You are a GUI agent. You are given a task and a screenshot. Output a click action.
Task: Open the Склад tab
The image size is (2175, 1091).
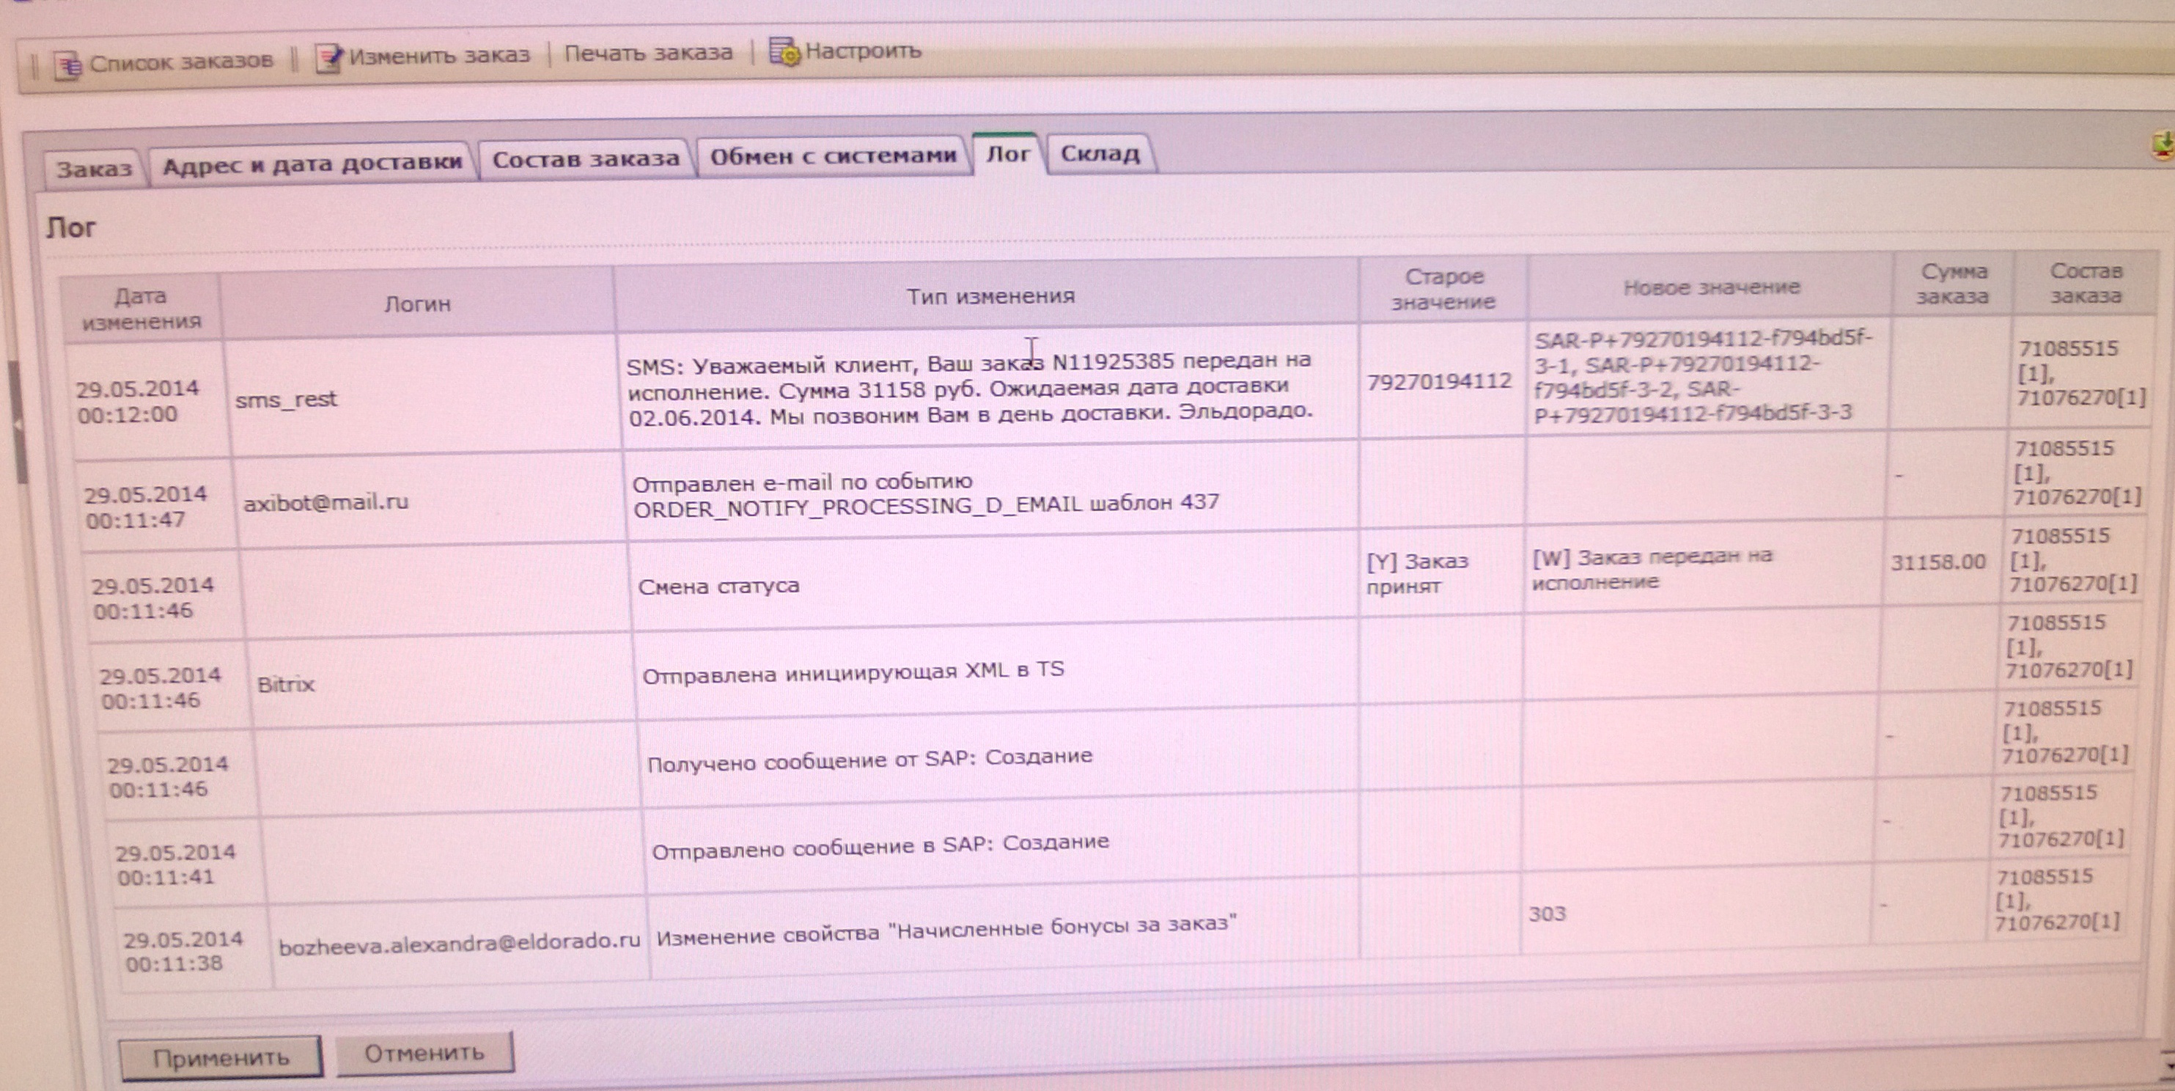pyautogui.click(x=1100, y=154)
